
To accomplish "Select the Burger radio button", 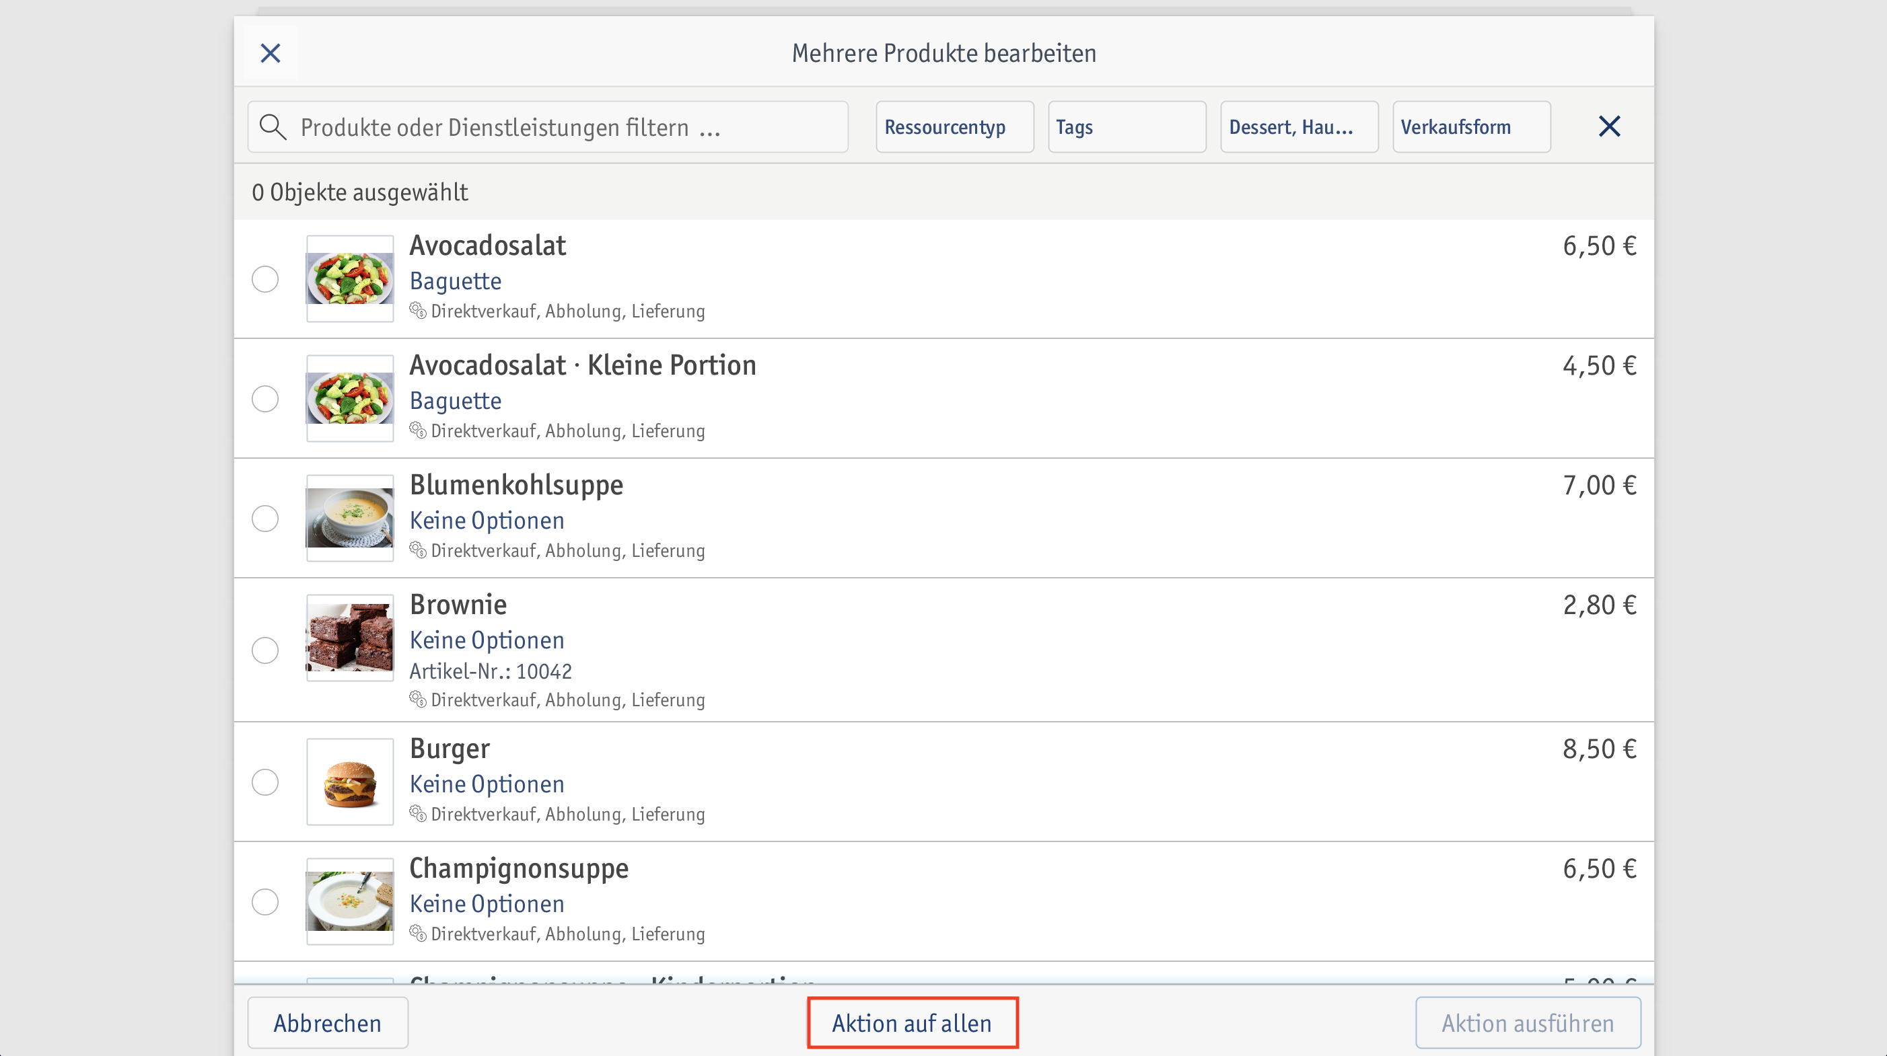I will pos(265,782).
